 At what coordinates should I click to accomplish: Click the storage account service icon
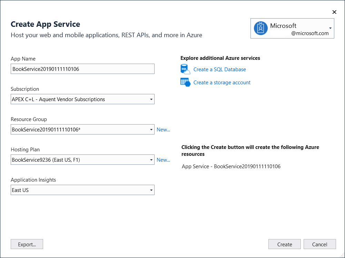(185, 82)
